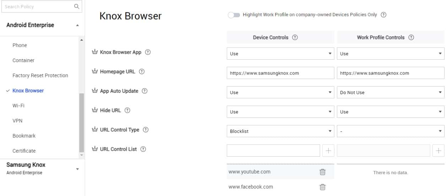
Task: Remove www.facebook.com using trash icon
Action: point(322,187)
